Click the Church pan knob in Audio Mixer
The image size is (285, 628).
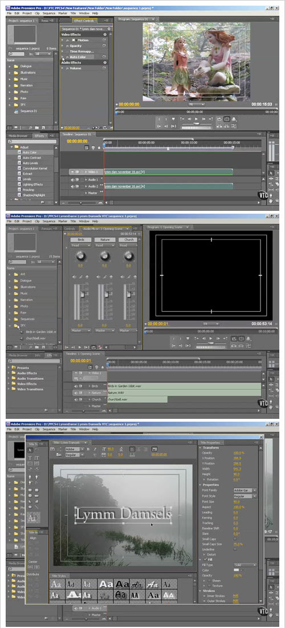(x=128, y=255)
